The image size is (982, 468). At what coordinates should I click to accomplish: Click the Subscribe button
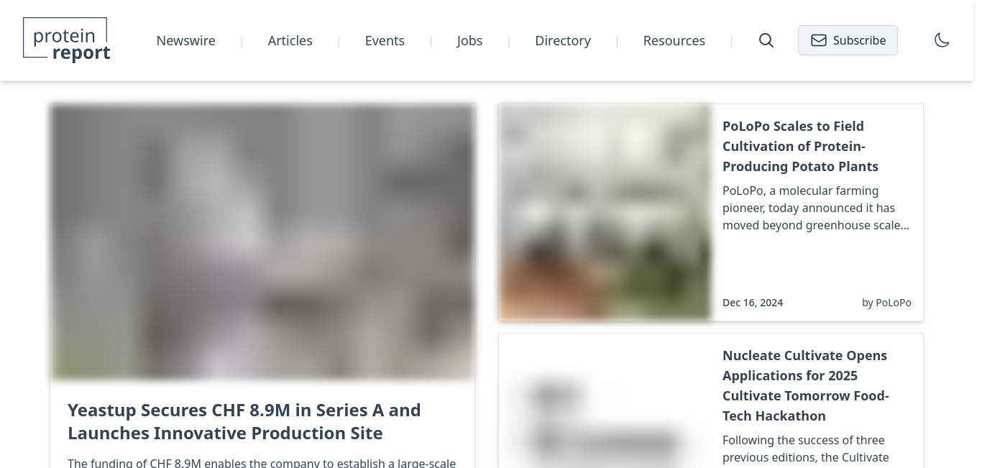click(848, 40)
